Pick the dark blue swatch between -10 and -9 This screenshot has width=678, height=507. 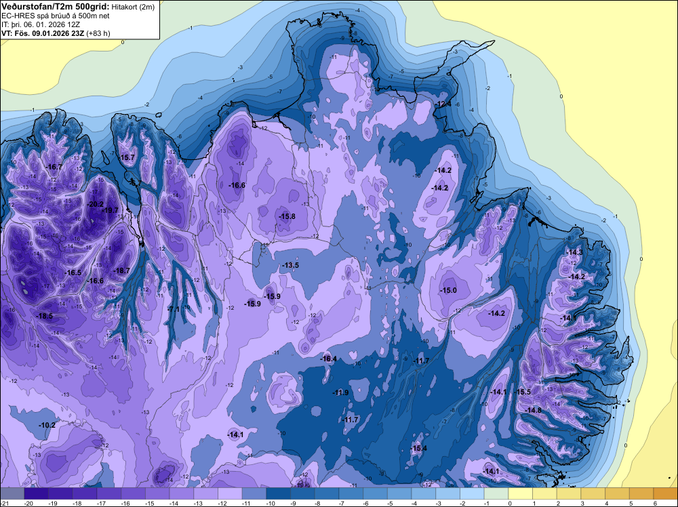click(x=279, y=493)
